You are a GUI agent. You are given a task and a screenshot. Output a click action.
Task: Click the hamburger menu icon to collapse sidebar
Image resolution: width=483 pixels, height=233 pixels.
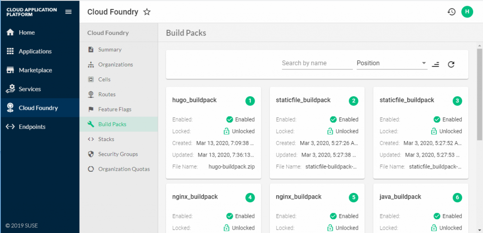[68, 12]
